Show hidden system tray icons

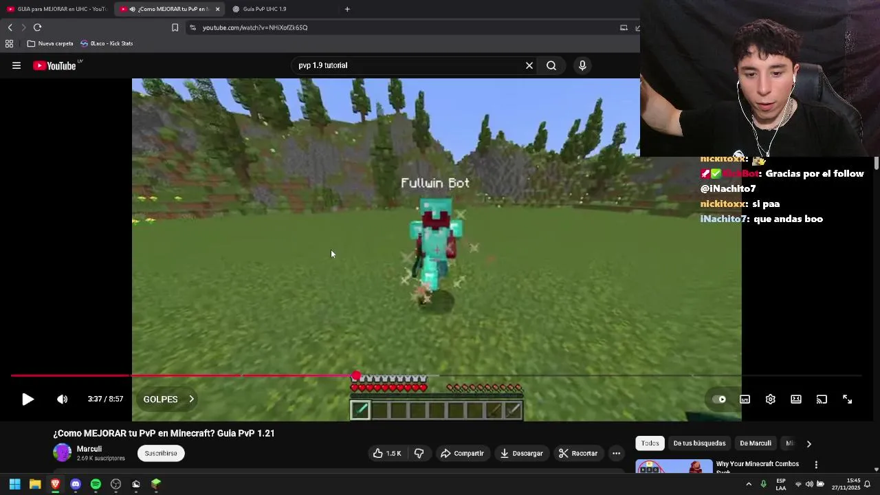tap(749, 484)
